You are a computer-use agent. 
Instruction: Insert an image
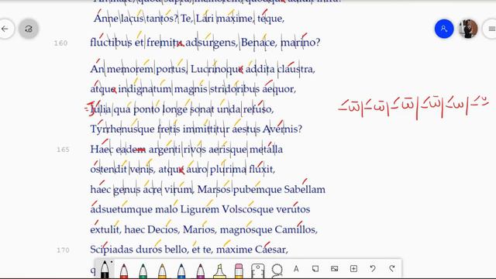coord(334,269)
